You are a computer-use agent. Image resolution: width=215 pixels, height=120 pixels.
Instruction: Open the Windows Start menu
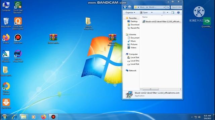4,117
